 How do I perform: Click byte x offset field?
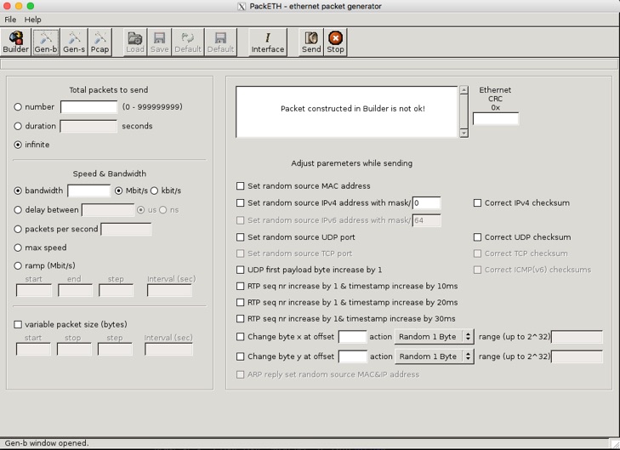(x=353, y=337)
